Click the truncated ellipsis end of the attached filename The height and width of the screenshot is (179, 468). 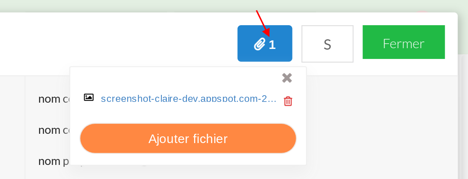272,99
